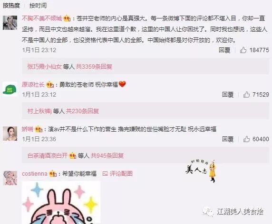This screenshot has height=224, width=272.
Task: Open avatar of 不胸不美不倾城 commenter
Action: 10,23
